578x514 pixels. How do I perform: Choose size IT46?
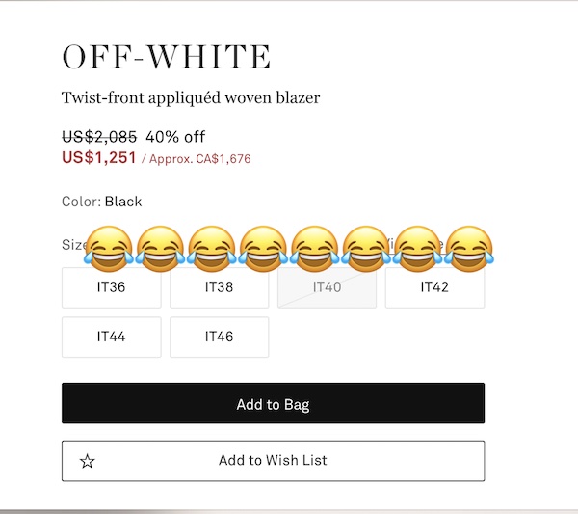220,337
